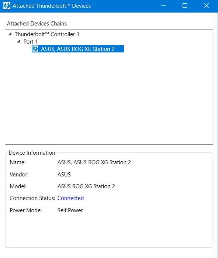Click the Thunderbolt app icon in title bar

7,6
